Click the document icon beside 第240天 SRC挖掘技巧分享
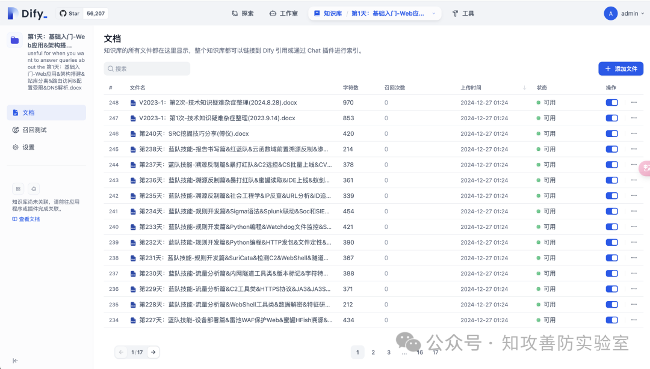Image resolution: width=650 pixels, height=369 pixels. click(132, 133)
